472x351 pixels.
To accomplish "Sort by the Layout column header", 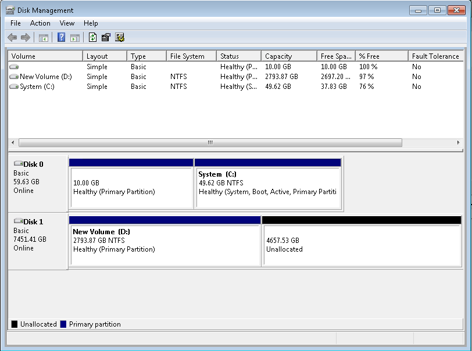I will (x=105, y=56).
